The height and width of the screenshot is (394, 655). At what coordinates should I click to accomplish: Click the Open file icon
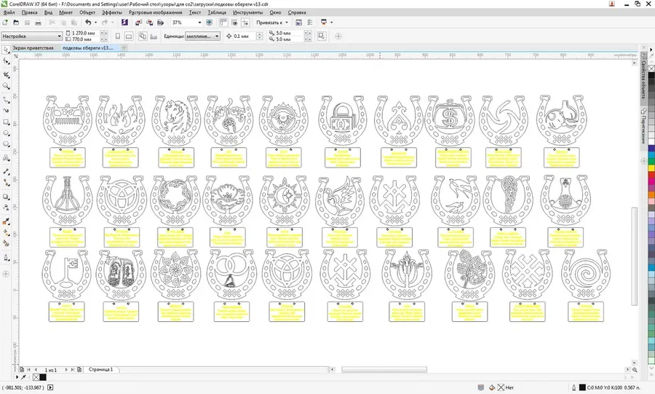[x=16, y=23]
